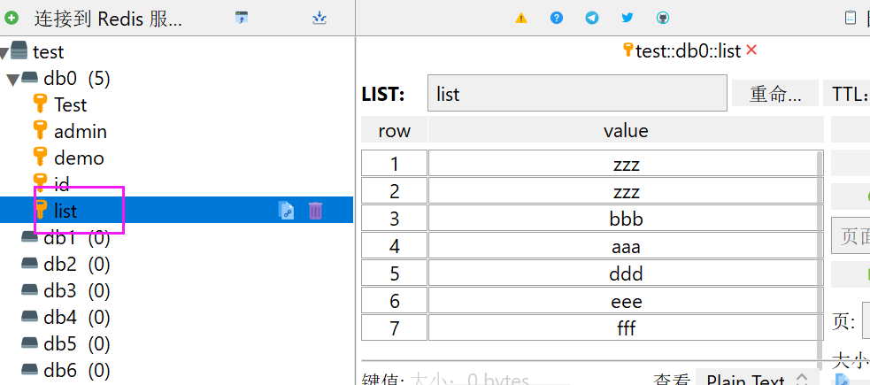Image resolution: width=870 pixels, height=385 pixels.
Task: Click the row column header
Action: (394, 130)
